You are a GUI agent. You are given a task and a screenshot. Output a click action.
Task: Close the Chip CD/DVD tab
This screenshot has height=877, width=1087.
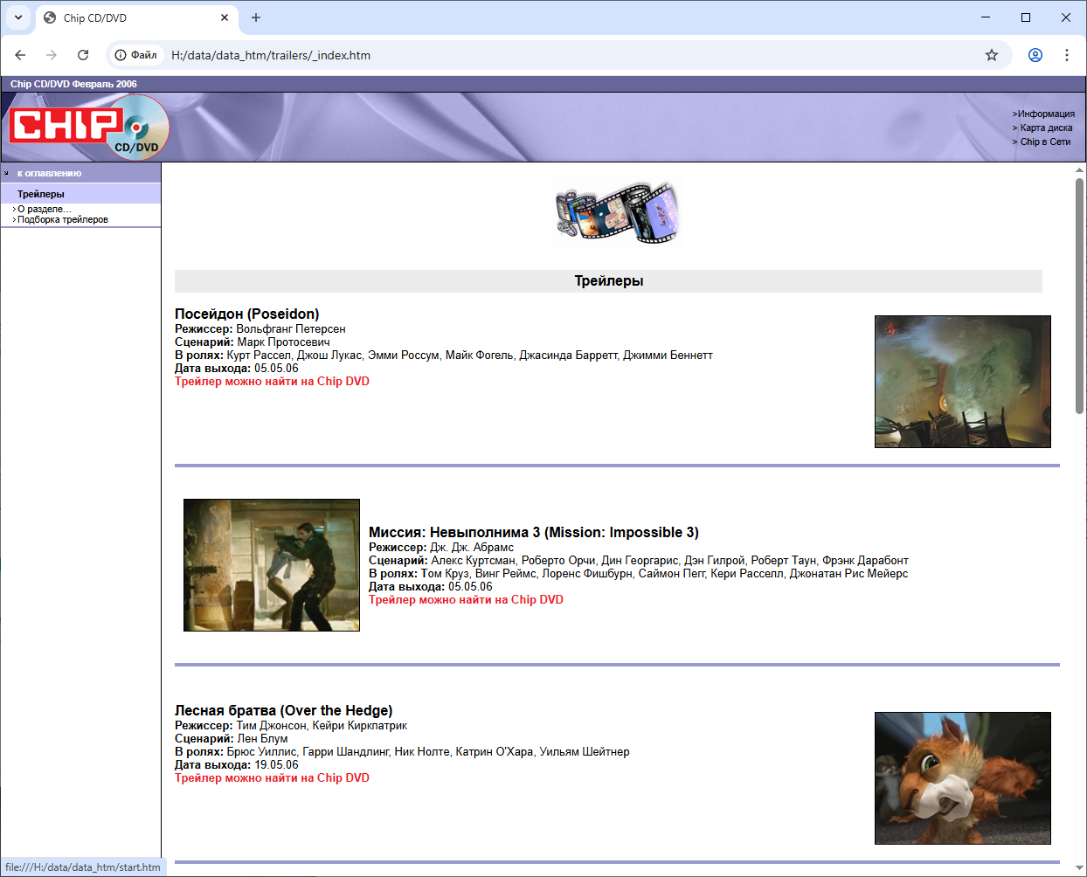click(225, 17)
